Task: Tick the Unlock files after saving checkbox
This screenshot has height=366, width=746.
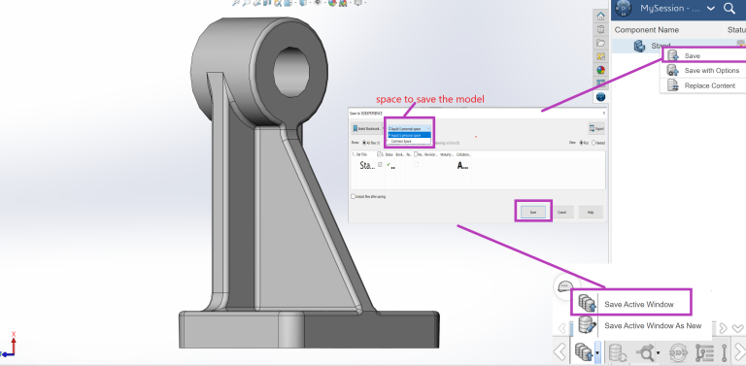Action: [353, 196]
